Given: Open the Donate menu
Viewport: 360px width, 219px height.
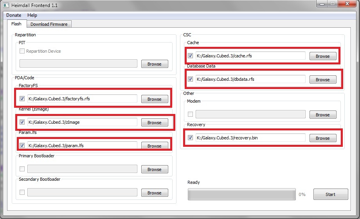Looking at the screenshot, I should coord(14,15).
